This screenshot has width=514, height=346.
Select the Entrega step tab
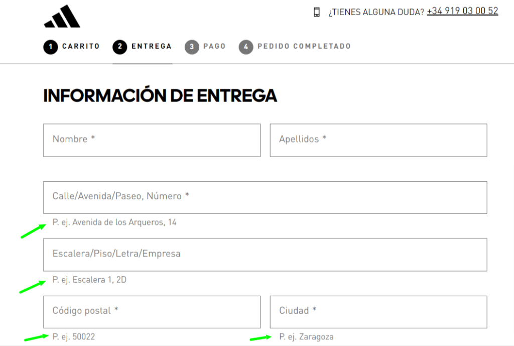point(142,47)
